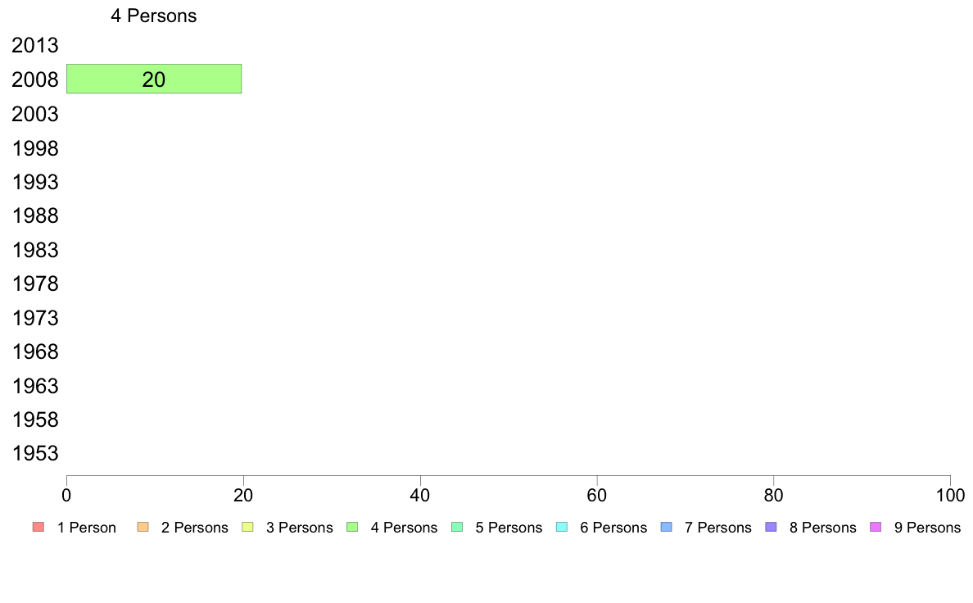This screenshot has height=603, width=973.
Task: Click the purple 8 Persons legend swatch
Action: 771,527
